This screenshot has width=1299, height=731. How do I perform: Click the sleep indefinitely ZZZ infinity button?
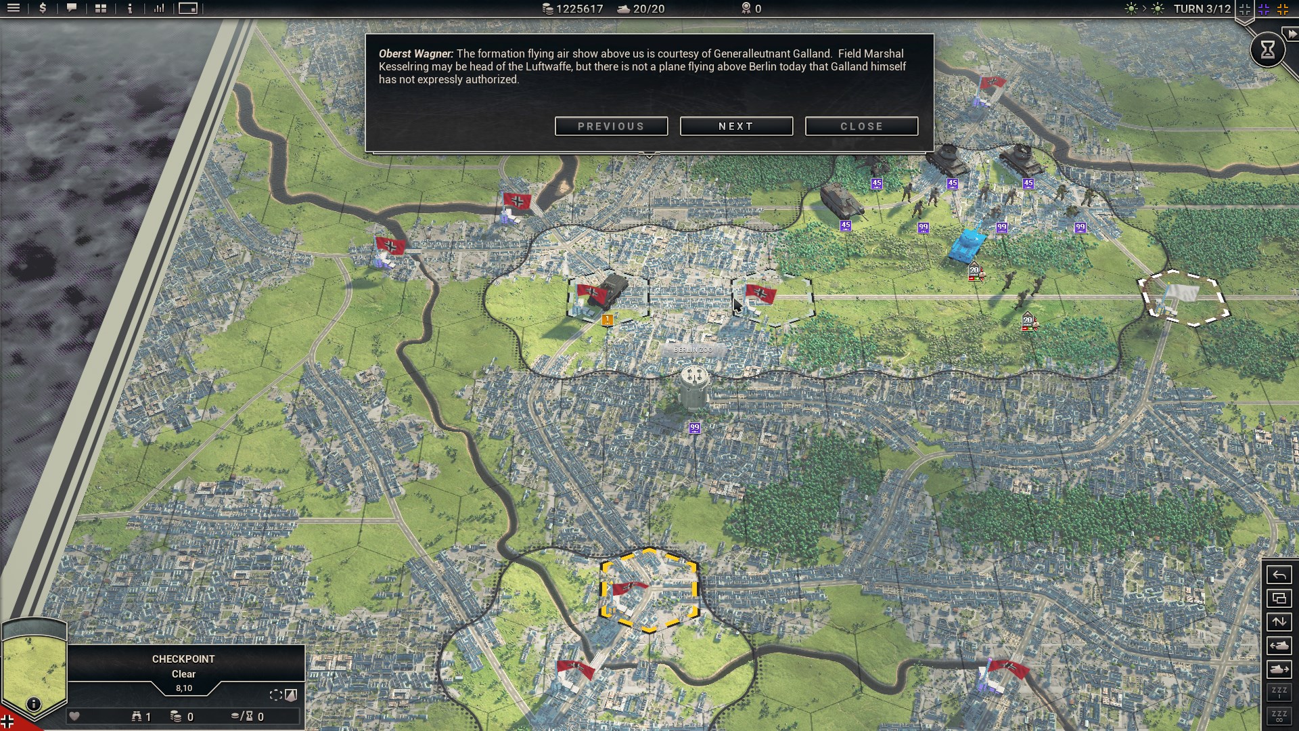pyautogui.click(x=1279, y=716)
